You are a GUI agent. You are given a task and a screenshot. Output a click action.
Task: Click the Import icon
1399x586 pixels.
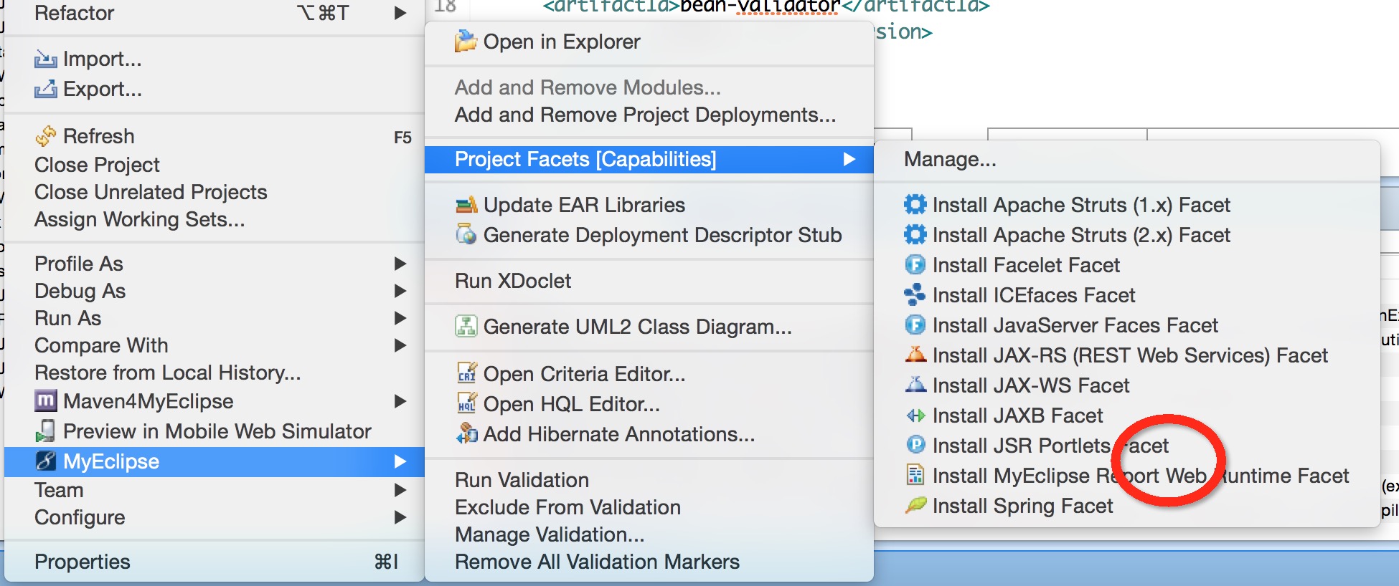click(46, 59)
